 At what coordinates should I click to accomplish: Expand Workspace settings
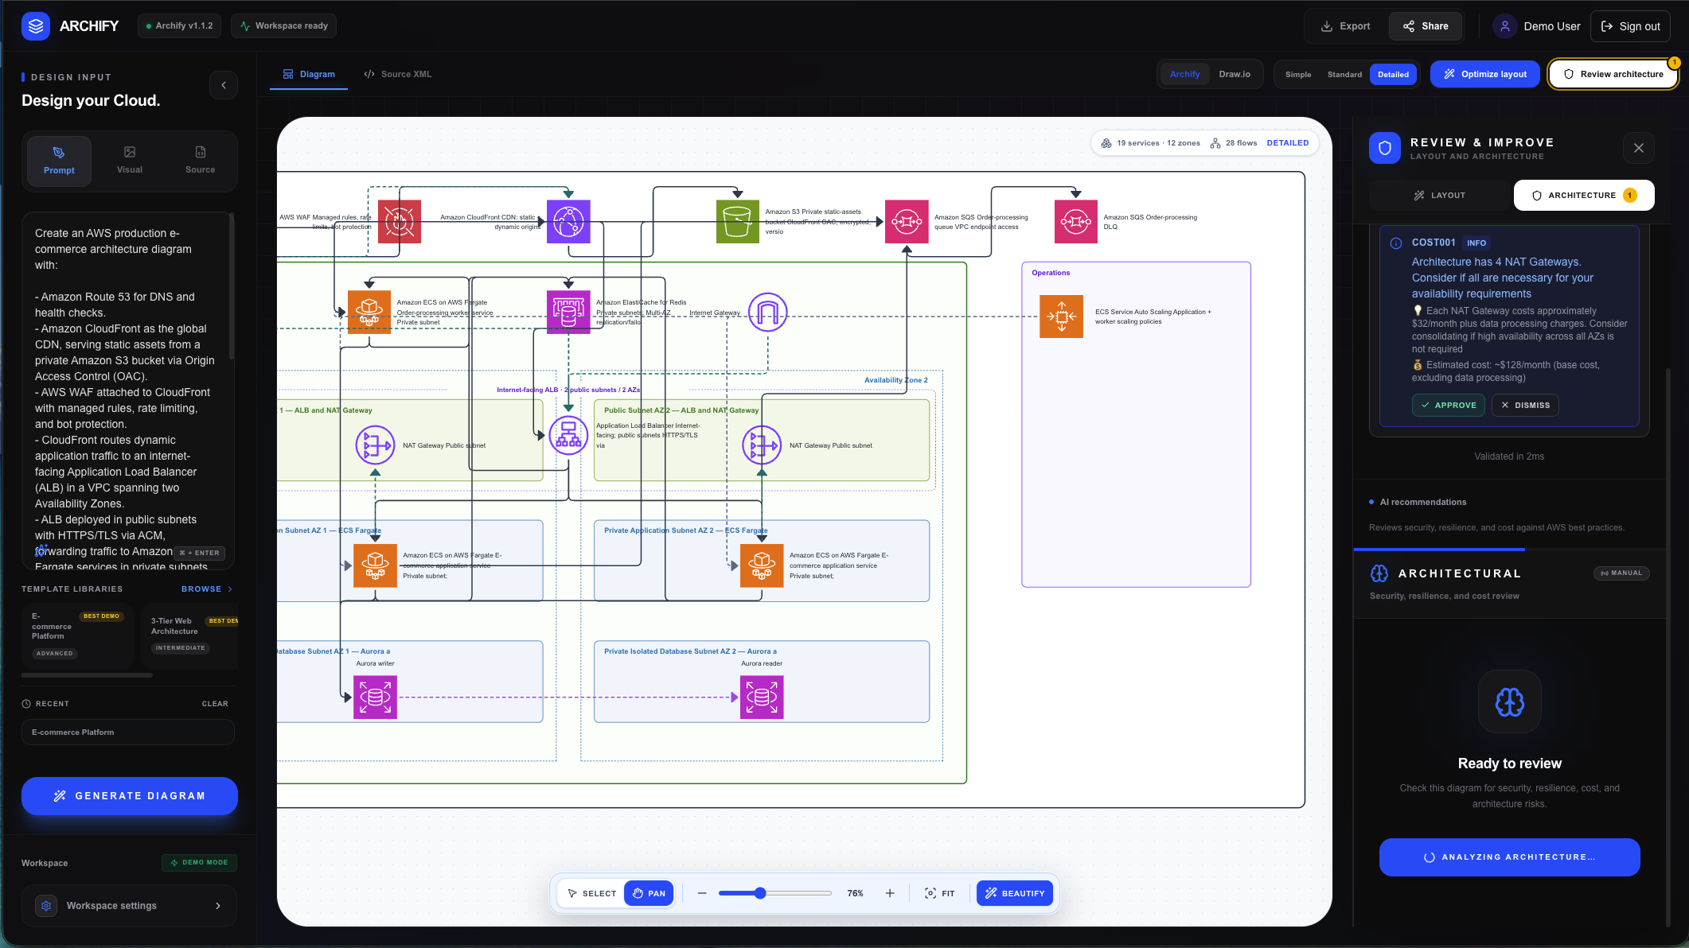(x=130, y=906)
